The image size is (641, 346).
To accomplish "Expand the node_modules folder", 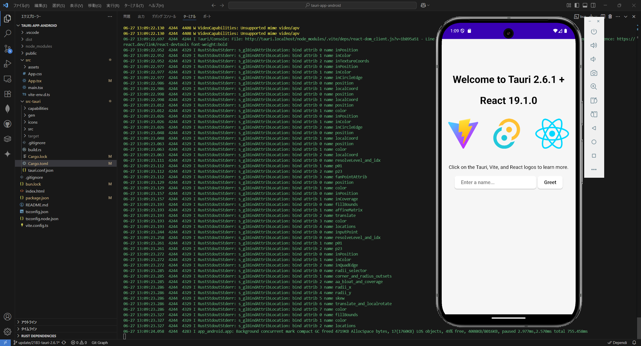I will click(39, 46).
